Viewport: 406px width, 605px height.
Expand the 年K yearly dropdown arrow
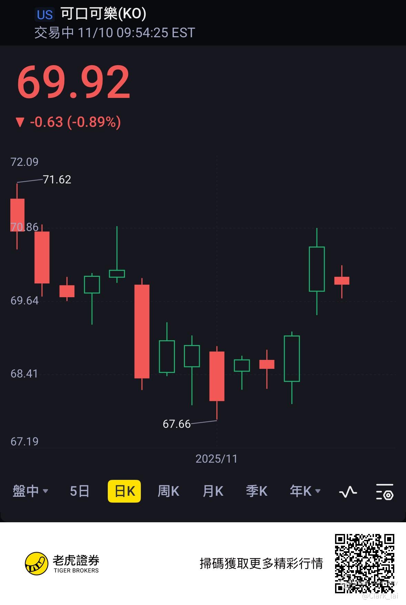[x=318, y=491]
